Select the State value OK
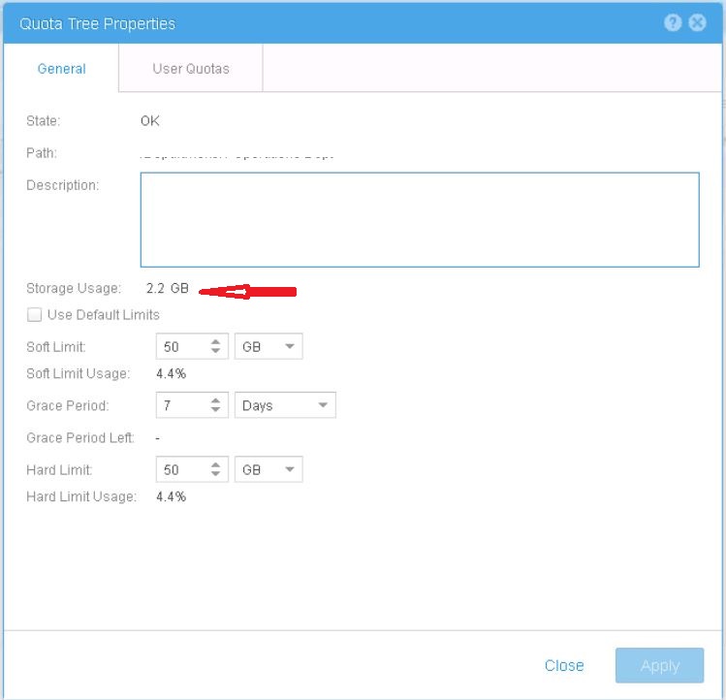Image resolution: width=726 pixels, height=700 pixels. click(150, 121)
